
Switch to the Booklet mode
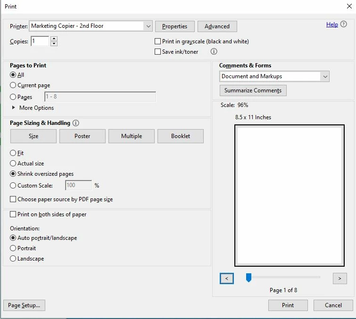coord(181,136)
